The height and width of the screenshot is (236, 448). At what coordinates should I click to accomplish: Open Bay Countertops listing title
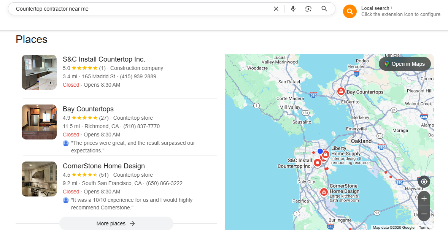pyautogui.click(x=88, y=109)
